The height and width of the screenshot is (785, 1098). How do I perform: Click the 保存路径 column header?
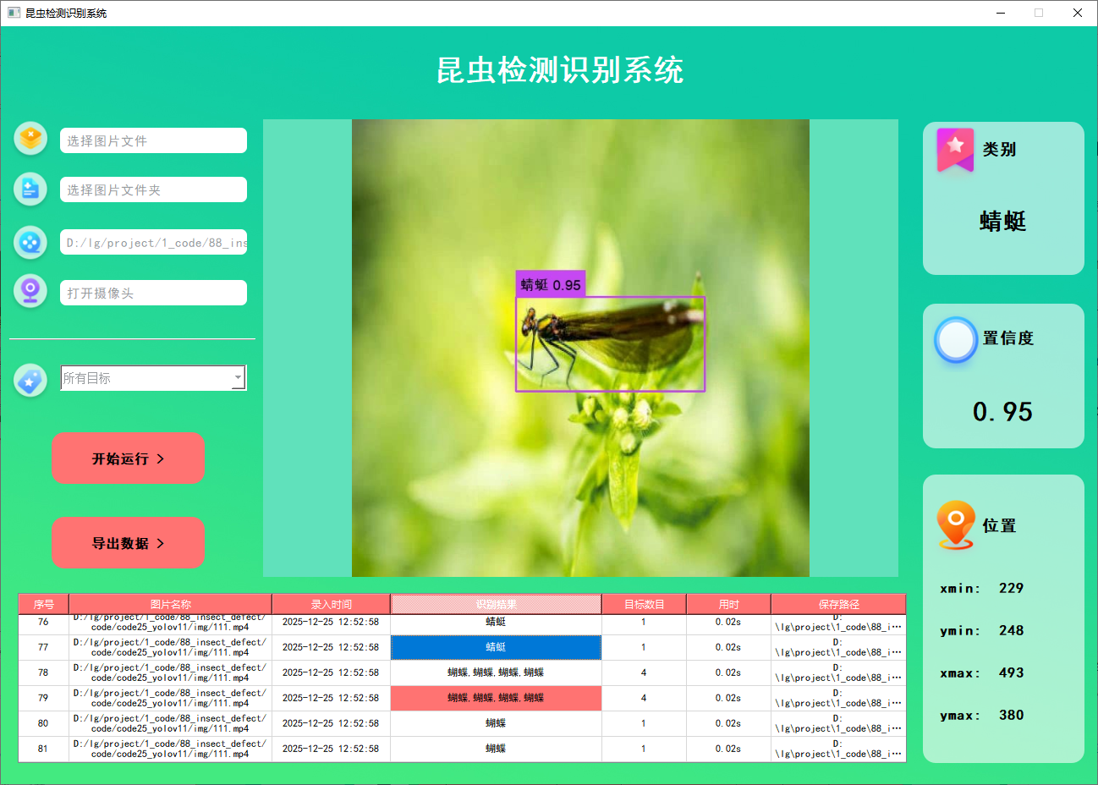pos(838,604)
